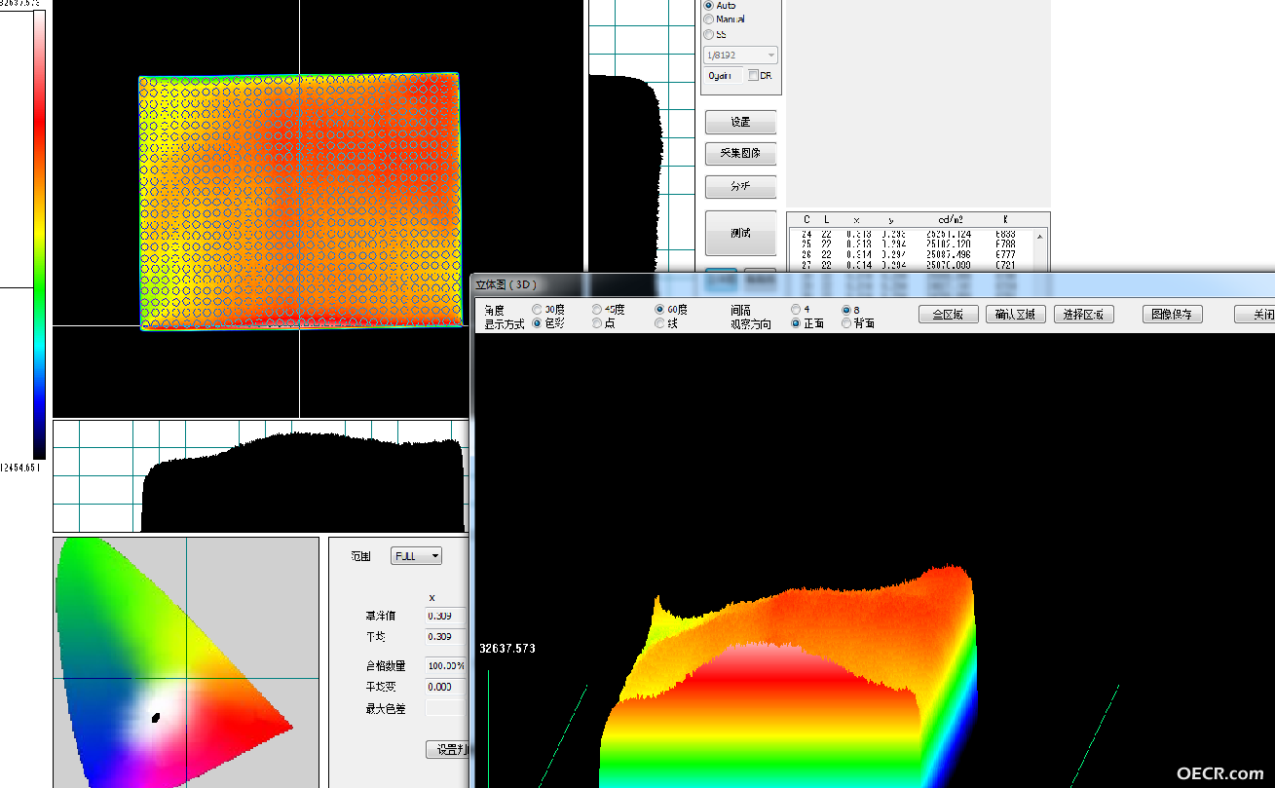This screenshot has width=1275, height=788.
Task: Click the 选择区域 button
Action: 1084,315
